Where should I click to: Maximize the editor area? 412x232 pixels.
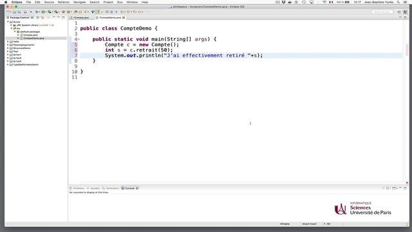(x=405, y=17)
